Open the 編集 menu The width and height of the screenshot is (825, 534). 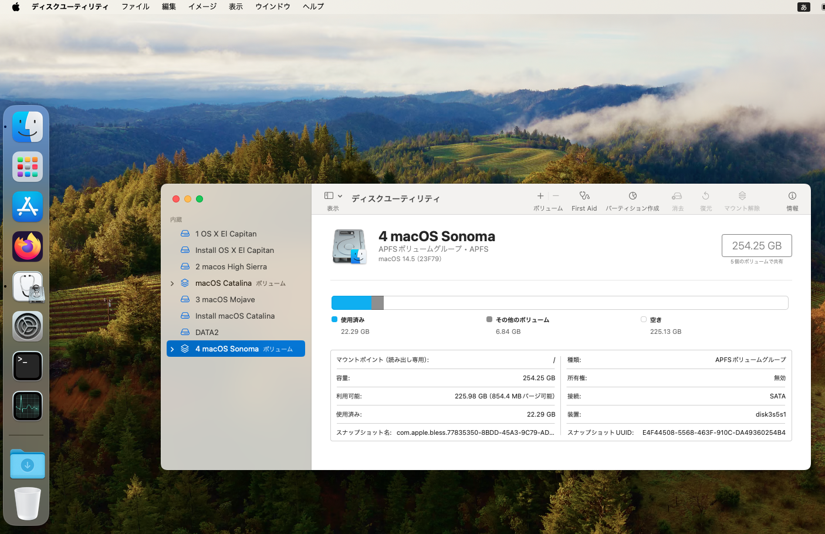169,6
